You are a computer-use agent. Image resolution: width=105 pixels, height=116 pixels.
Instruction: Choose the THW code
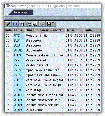click(x=17, y=55)
